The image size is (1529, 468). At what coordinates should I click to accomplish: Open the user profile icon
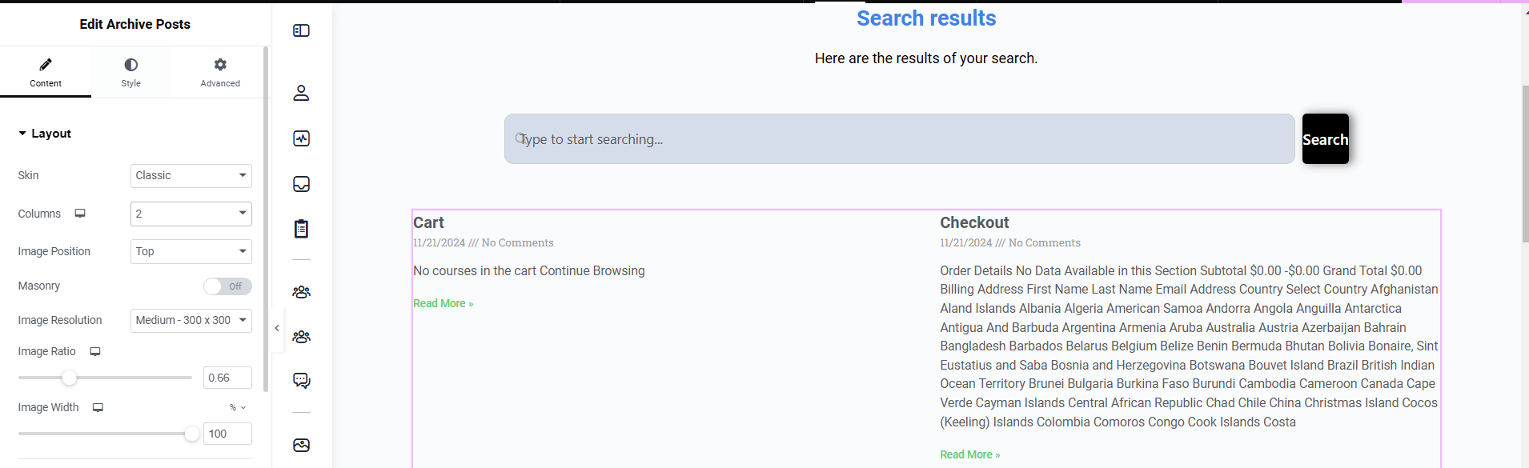tap(301, 93)
